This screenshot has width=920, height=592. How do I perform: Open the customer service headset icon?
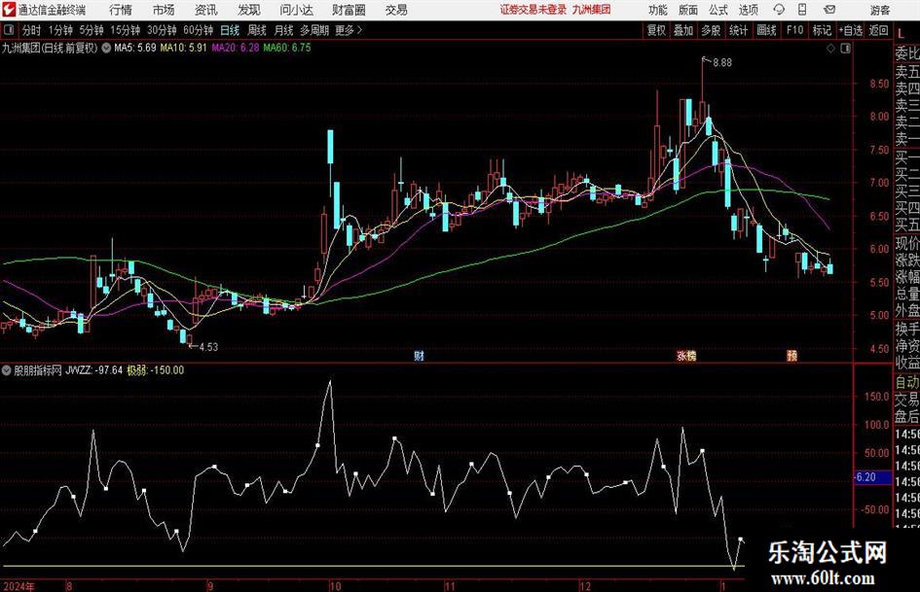pos(779,10)
